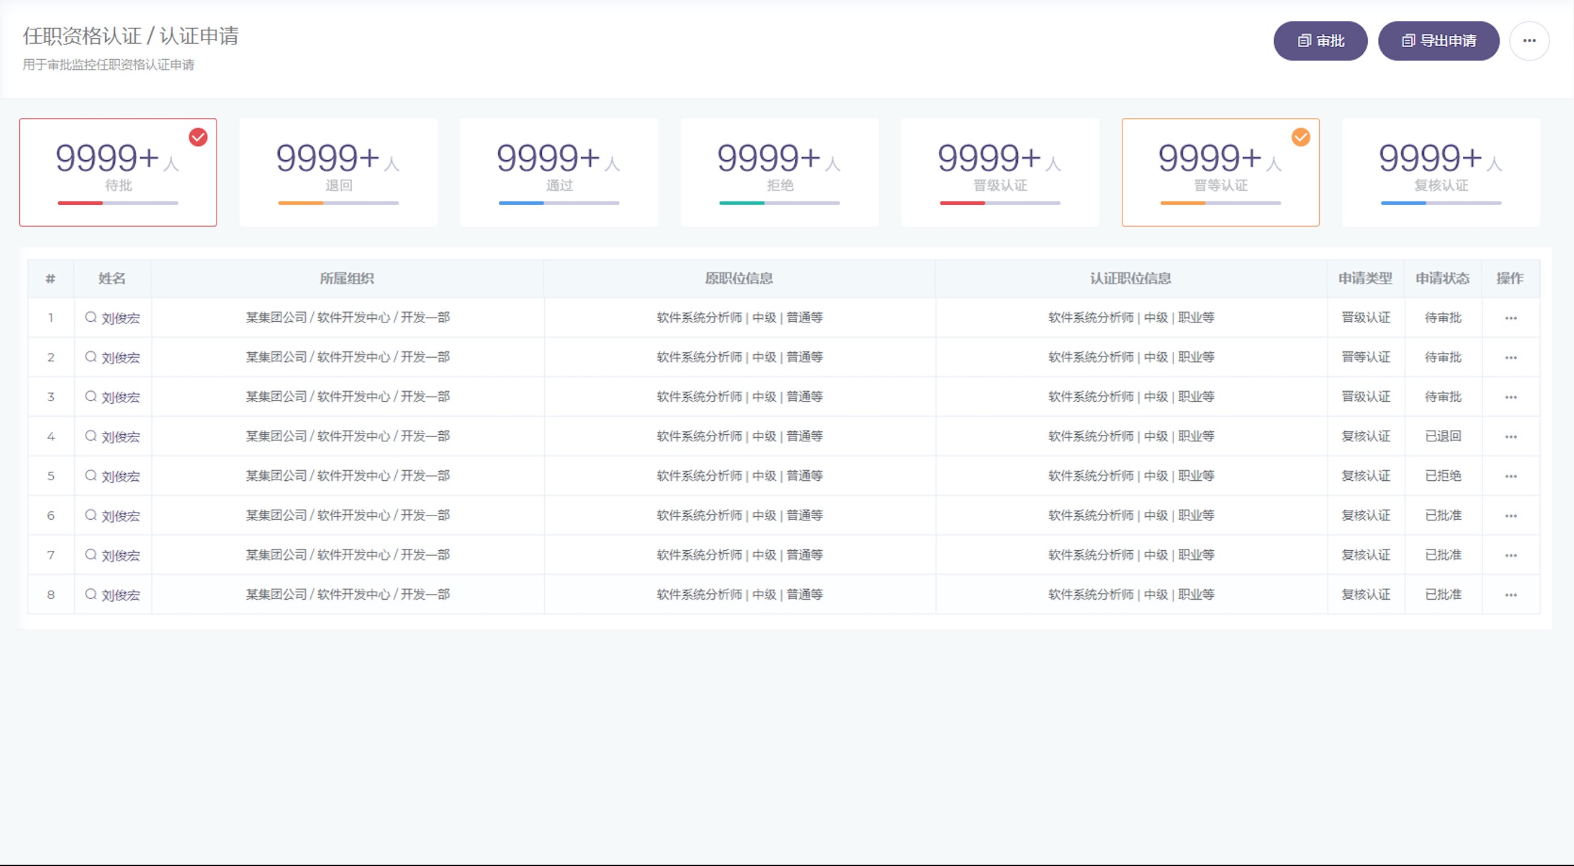Click row 3 operations ellipsis icon
The image size is (1574, 866).
tap(1511, 397)
